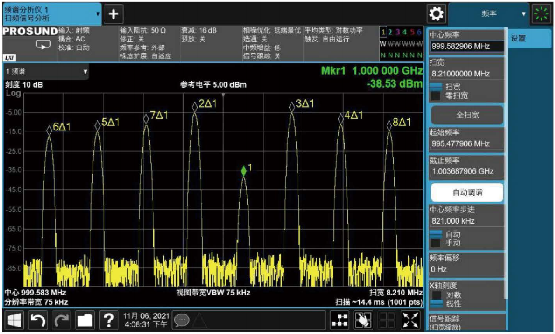This screenshot has height=334, width=555.
Task: Select delta marker 5Δ1
Action: pos(97,125)
